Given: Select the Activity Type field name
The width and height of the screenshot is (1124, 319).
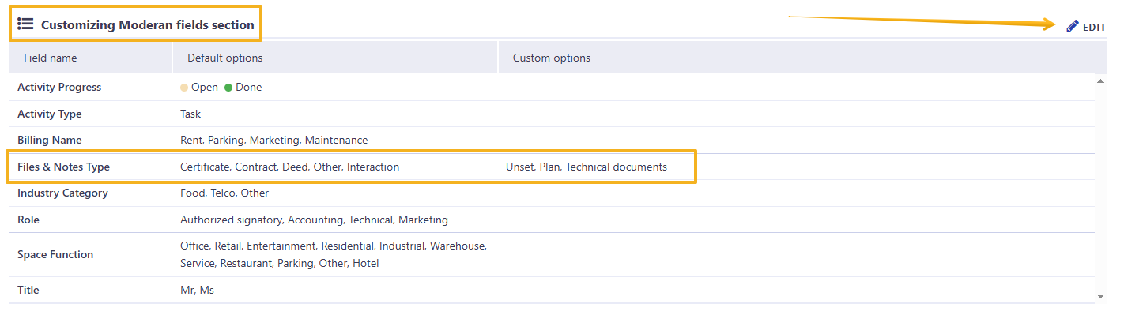Looking at the screenshot, I should [x=50, y=114].
